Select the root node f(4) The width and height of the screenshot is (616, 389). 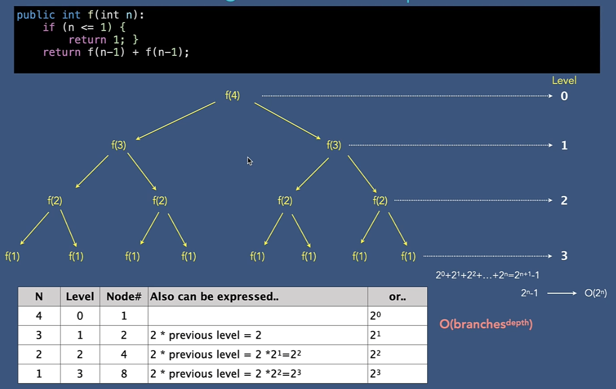click(x=231, y=96)
